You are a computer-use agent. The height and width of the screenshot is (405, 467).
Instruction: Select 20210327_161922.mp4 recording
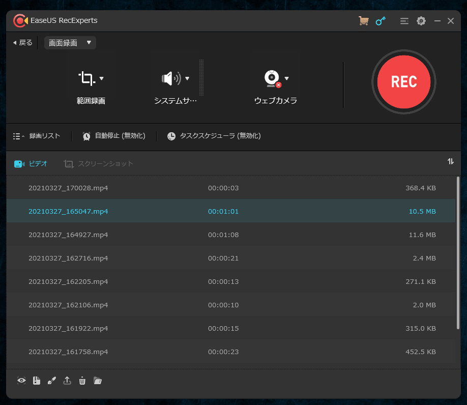231,328
